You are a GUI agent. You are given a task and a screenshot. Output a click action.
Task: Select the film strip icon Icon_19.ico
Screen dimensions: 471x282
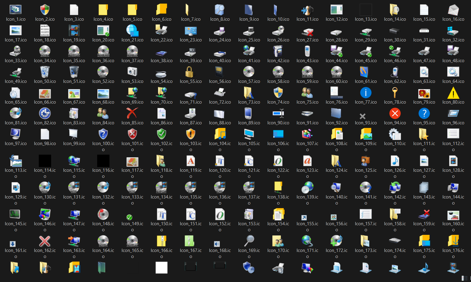pos(74,31)
